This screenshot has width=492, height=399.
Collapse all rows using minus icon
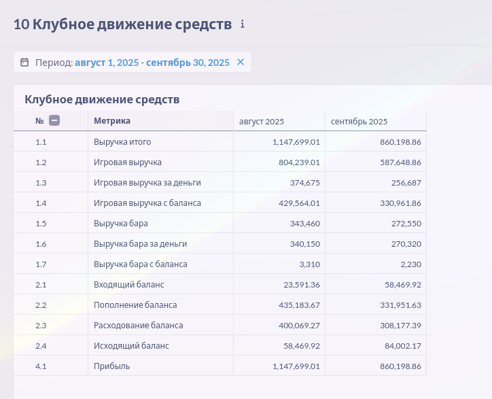point(54,121)
